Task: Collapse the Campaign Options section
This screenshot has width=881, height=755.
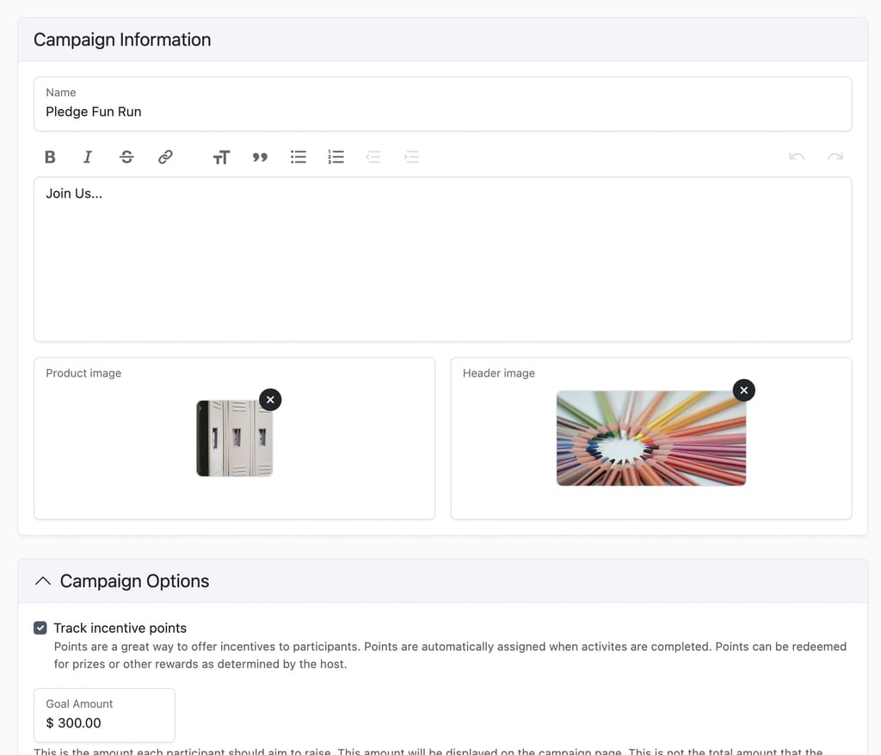Action: (43, 580)
